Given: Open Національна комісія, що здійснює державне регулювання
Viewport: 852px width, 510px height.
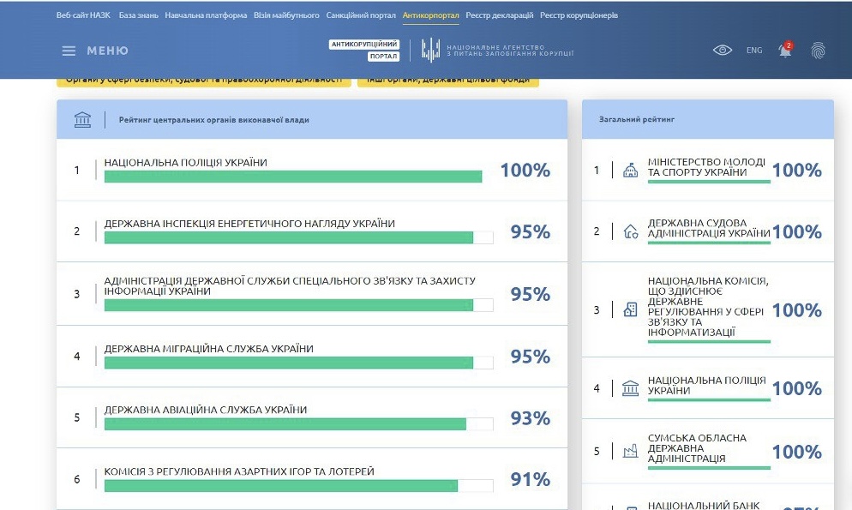Looking at the screenshot, I should pos(708,306).
